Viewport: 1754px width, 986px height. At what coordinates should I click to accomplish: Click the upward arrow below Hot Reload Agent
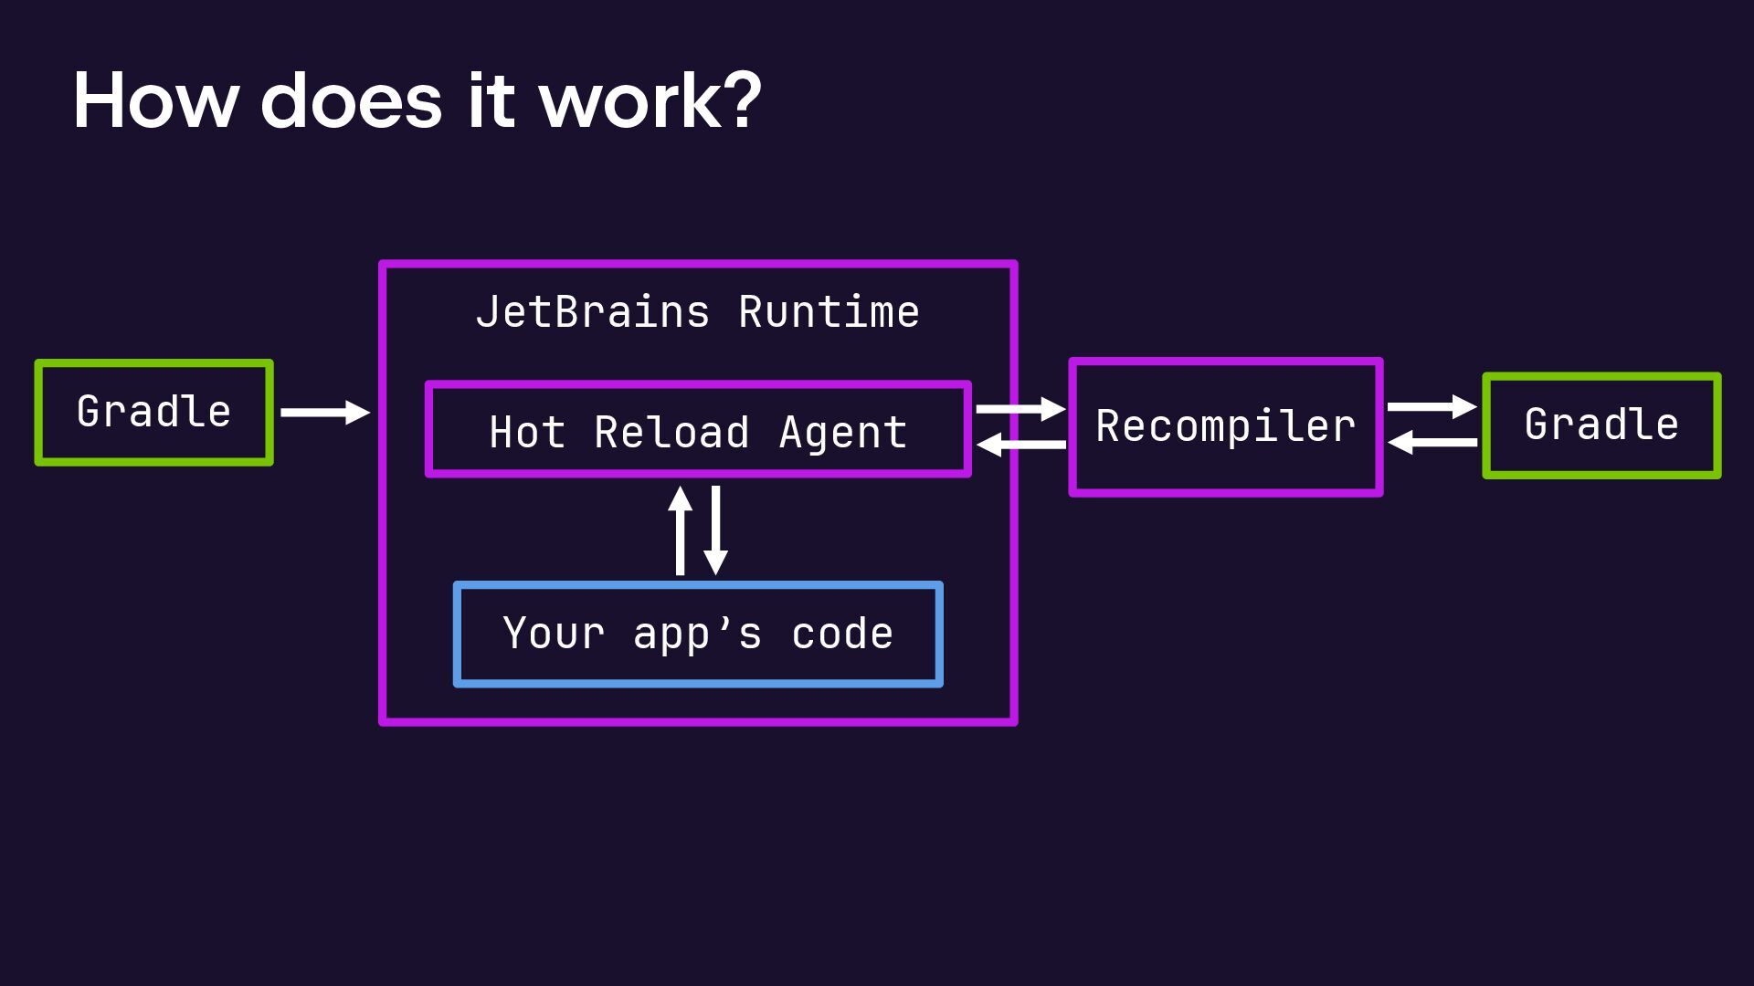pyautogui.click(x=680, y=530)
